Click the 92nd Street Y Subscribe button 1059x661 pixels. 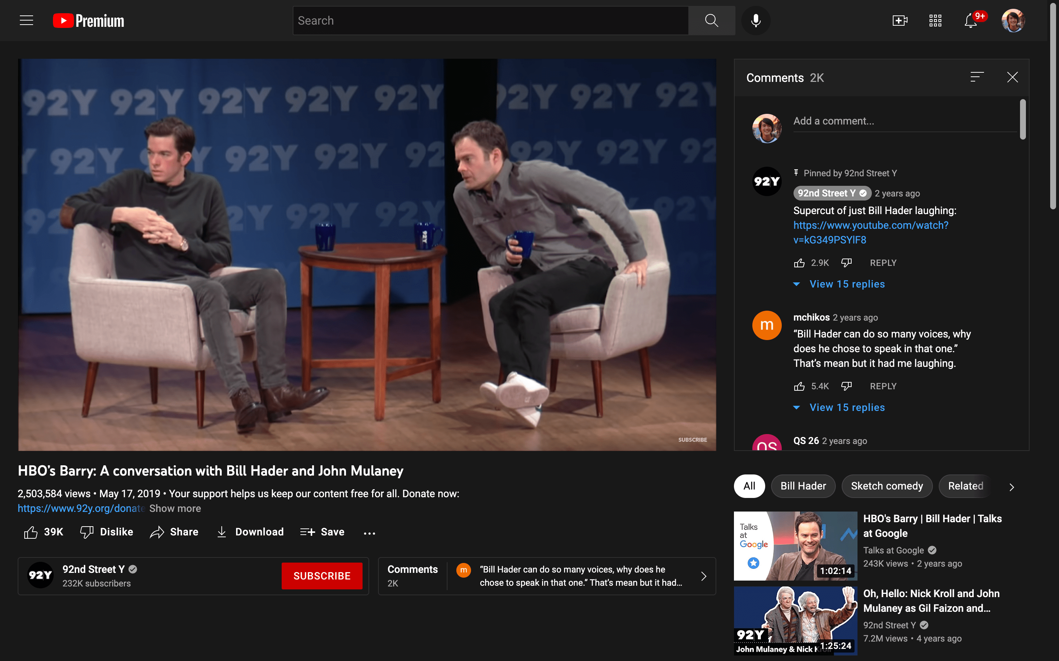(x=322, y=576)
